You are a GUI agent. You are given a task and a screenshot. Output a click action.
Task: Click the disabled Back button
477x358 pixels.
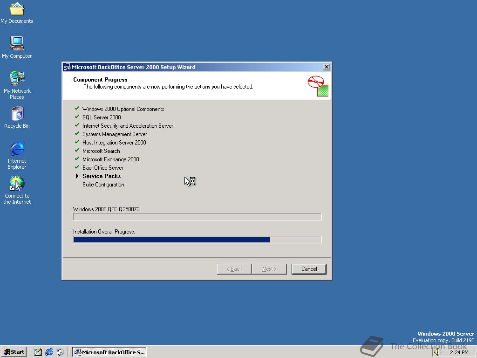pos(234,269)
